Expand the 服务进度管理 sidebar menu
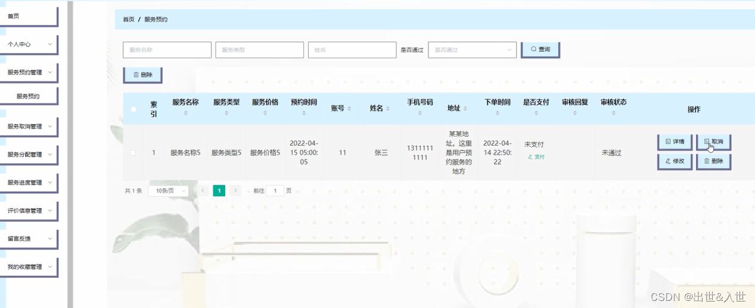 [29, 183]
